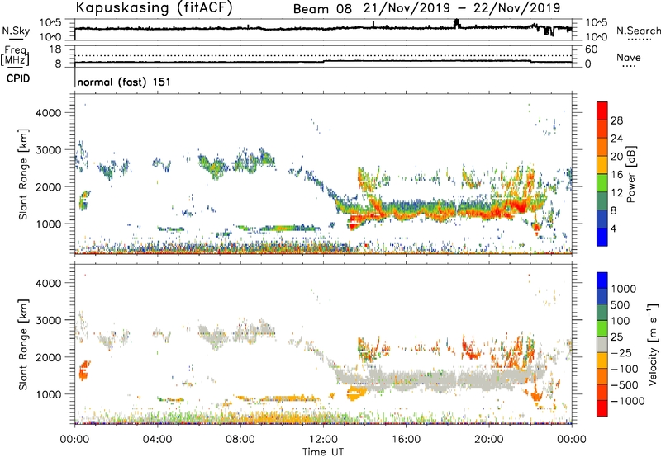Viewport: 661px width, 457px height.
Task: Click the "Slant Range [km]" label of the power panel
Action: [x=23, y=174]
